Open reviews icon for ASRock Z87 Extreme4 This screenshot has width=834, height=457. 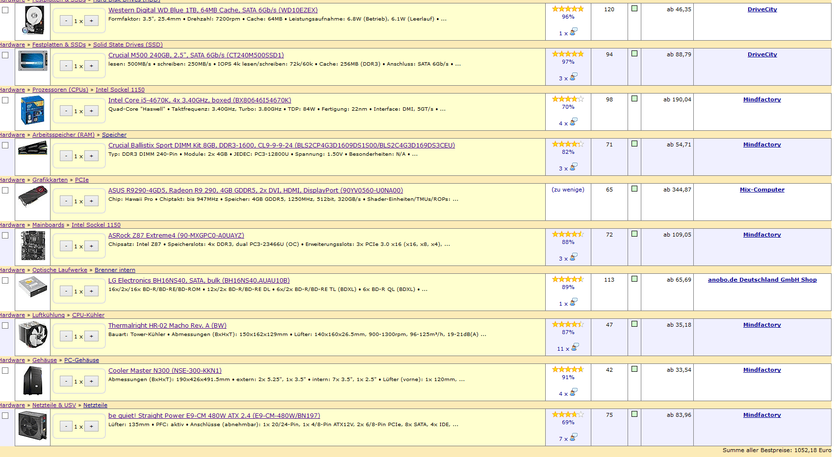pyautogui.click(x=574, y=257)
